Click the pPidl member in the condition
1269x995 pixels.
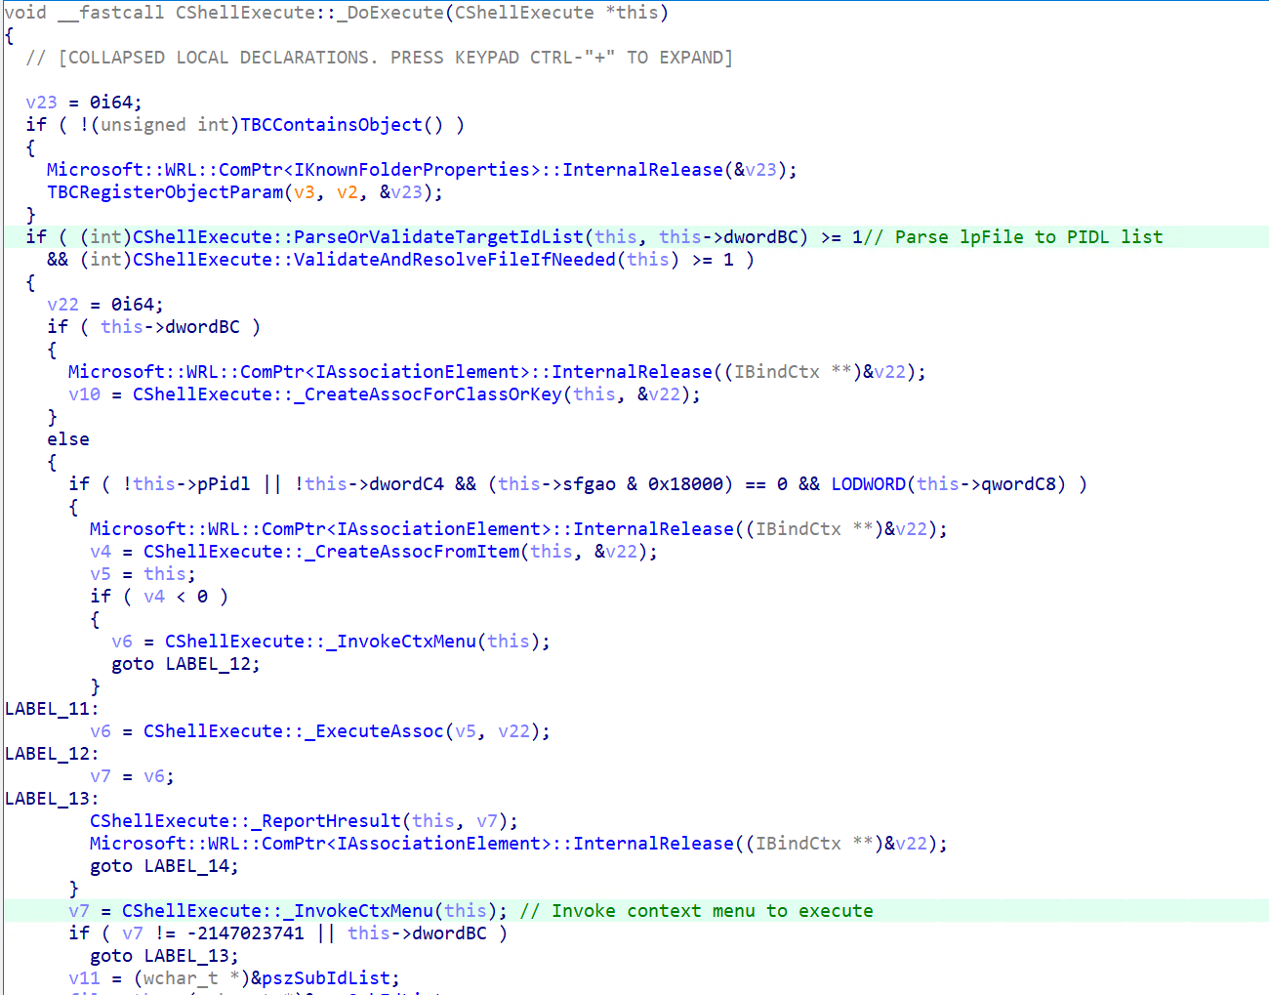click(x=223, y=484)
